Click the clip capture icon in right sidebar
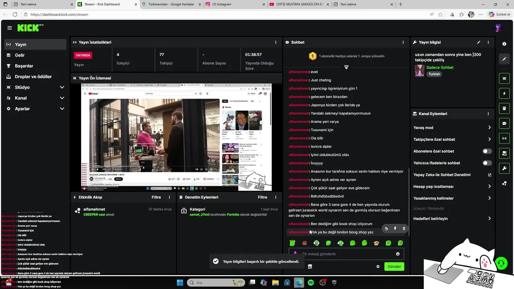514x289 pixels. point(504,78)
